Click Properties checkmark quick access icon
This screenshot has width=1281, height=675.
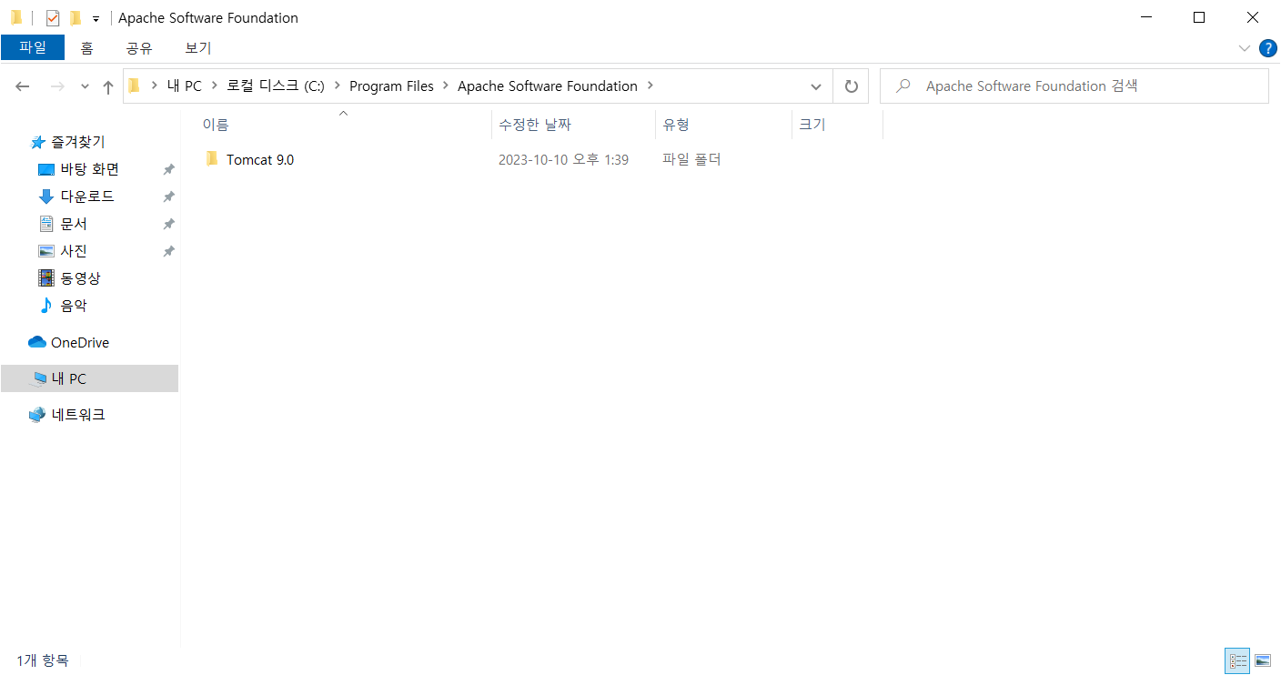pos(52,17)
